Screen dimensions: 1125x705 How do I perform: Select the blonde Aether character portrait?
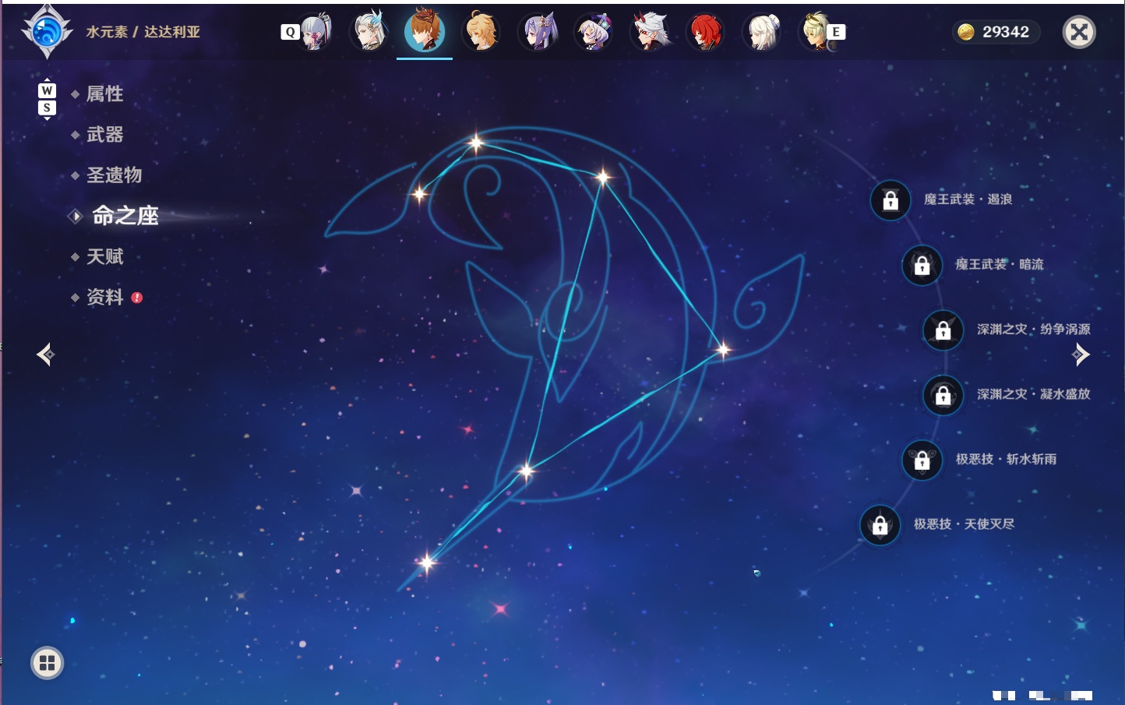click(x=481, y=31)
